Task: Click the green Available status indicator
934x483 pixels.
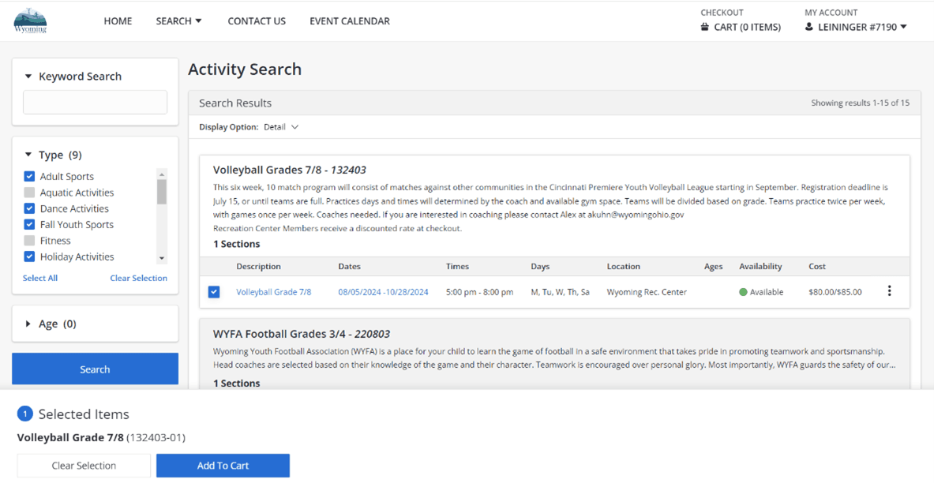Action: click(x=743, y=292)
